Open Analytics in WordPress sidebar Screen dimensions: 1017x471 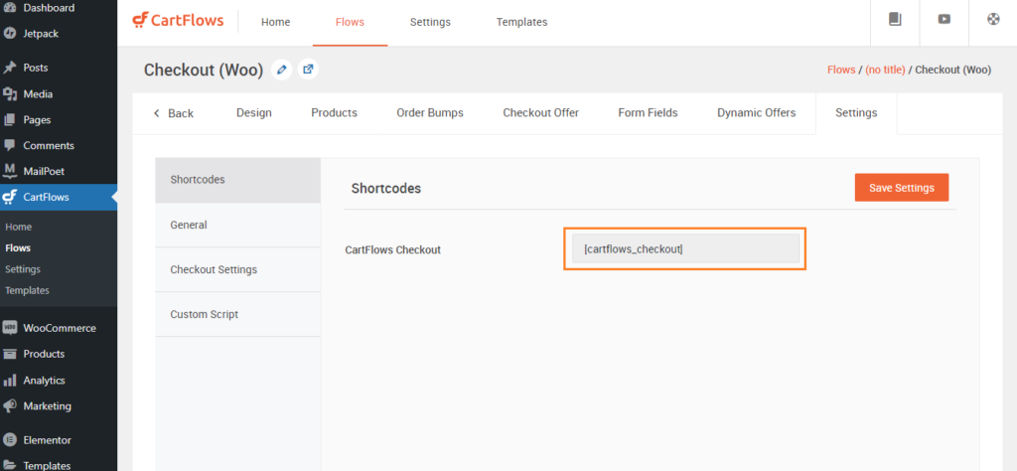pyautogui.click(x=44, y=381)
